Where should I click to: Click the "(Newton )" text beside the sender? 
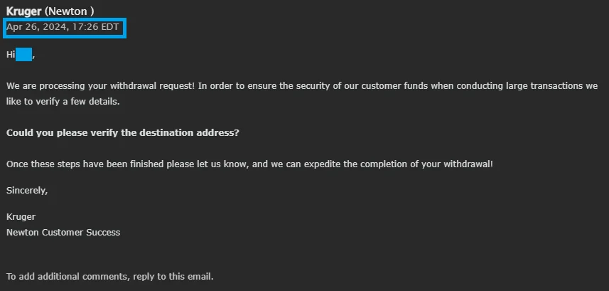pyautogui.click(x=70, y=12)
